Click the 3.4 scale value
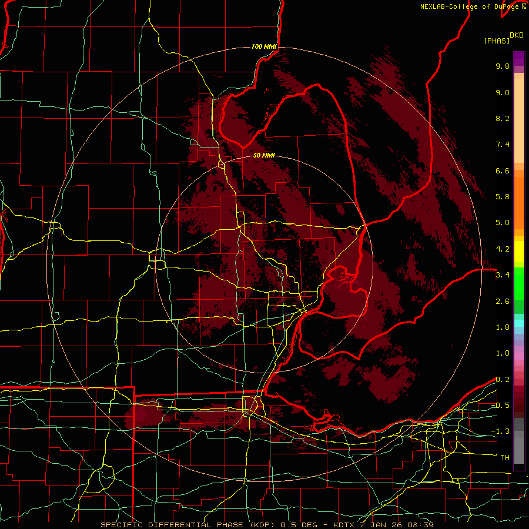Viewport: 529px width, 529px height. (503, 275)
